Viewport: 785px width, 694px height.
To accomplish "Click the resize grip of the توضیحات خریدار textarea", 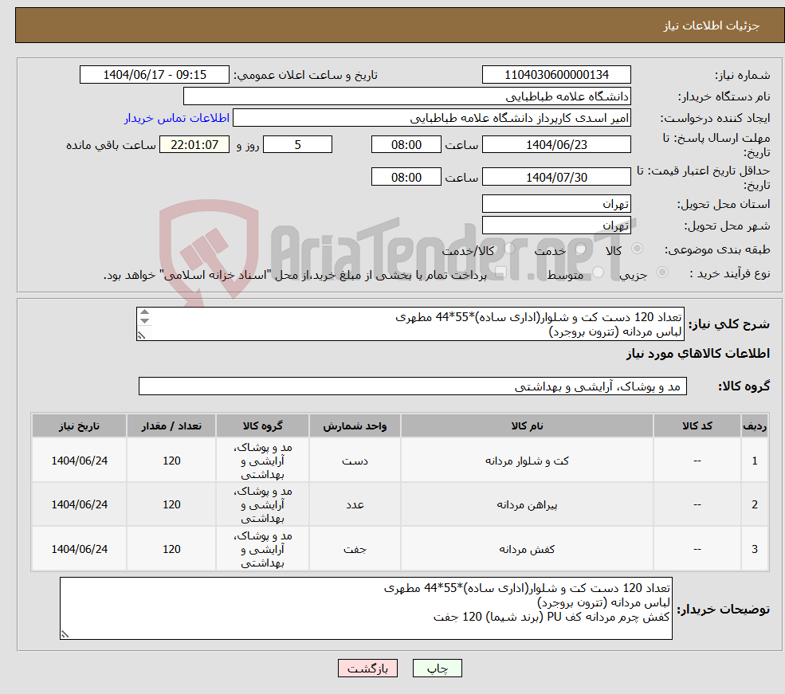I will (x=65, y=633).
